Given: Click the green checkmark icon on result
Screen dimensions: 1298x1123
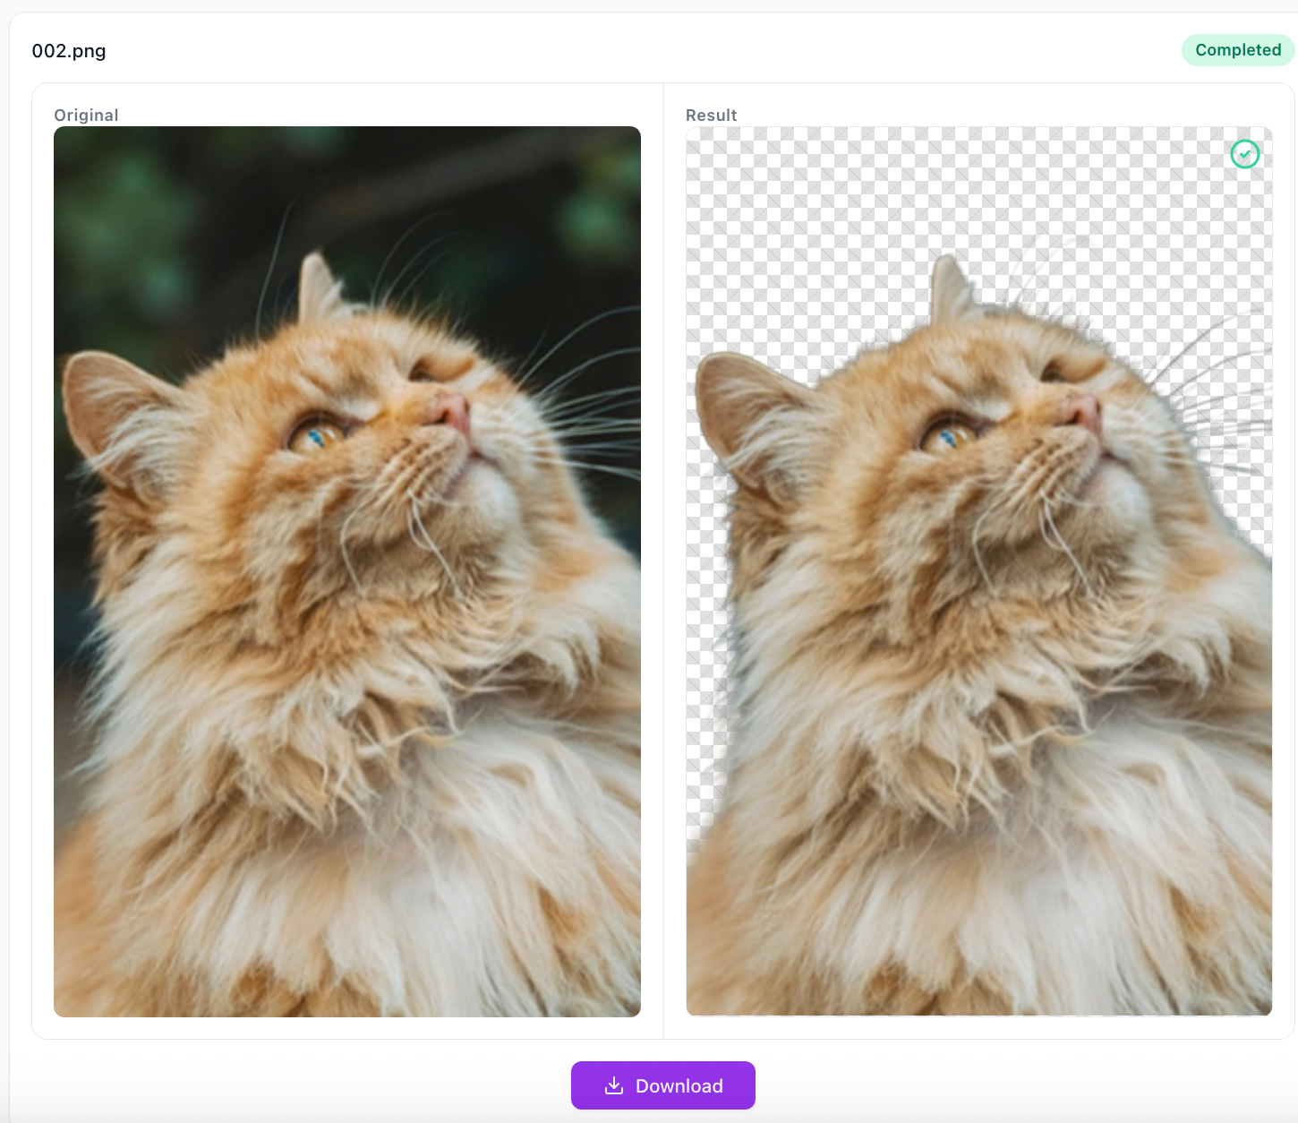Looking at the screenshot, I should 1244,154.
